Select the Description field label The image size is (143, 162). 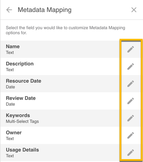(x=20, y=64)
